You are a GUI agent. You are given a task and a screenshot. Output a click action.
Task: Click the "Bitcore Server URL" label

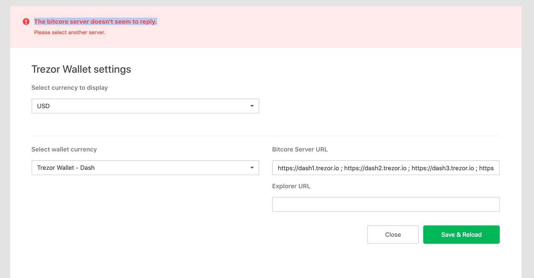[300, 149]
